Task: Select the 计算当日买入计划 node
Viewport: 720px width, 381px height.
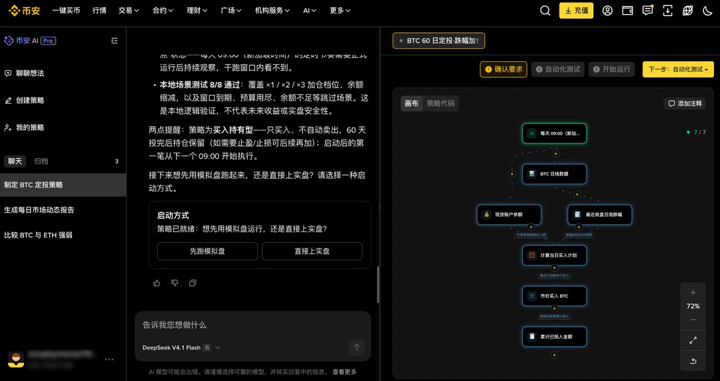Action: [x=554, y=255]
